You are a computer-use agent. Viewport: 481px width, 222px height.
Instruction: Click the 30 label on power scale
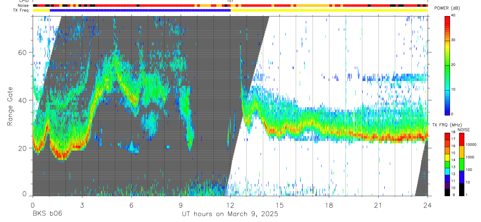pyautogui.click(x=454, y=40)
